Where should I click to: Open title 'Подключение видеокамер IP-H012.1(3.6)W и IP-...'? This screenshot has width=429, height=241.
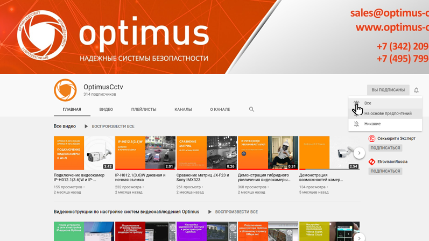pos(79,178)
